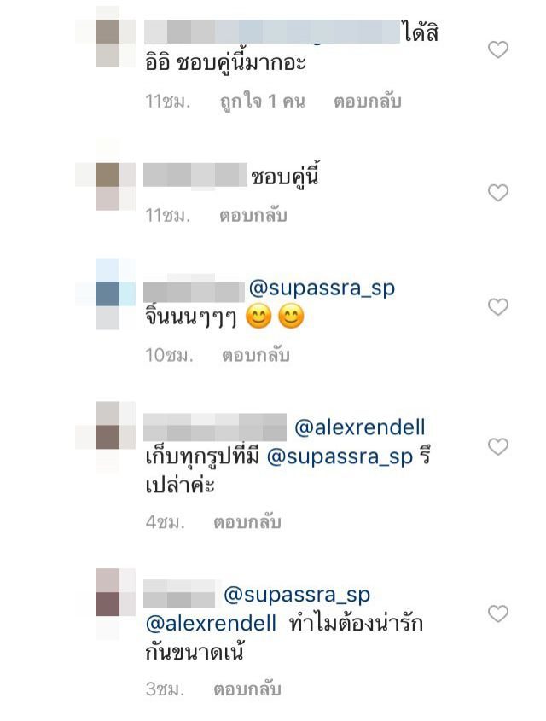The height and width of the screenshot is (721, 546).
Task: Open @alexrendell mention in the last comment
Action: click(x=211, y=624)
